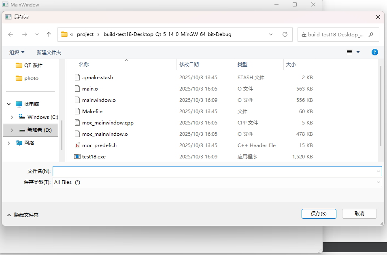Select the Makefile entry
This screenshot has height=255, width=387.
(92, 112)
